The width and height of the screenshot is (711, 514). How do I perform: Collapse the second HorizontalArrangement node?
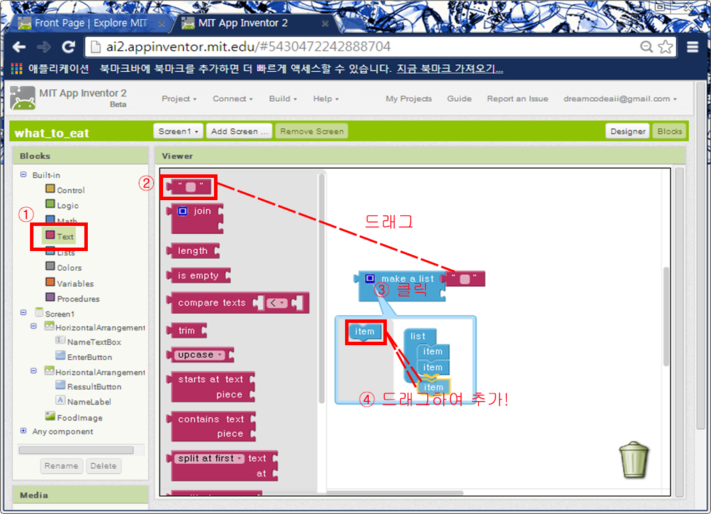[x=33, y=370]
